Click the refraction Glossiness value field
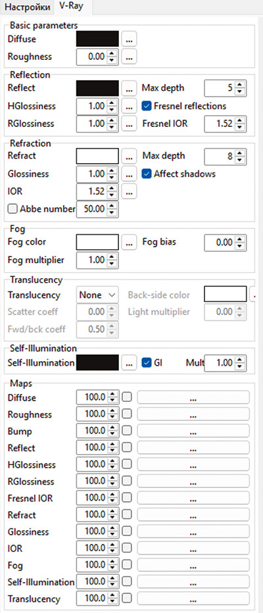263x613 pixels. (91, 174)
